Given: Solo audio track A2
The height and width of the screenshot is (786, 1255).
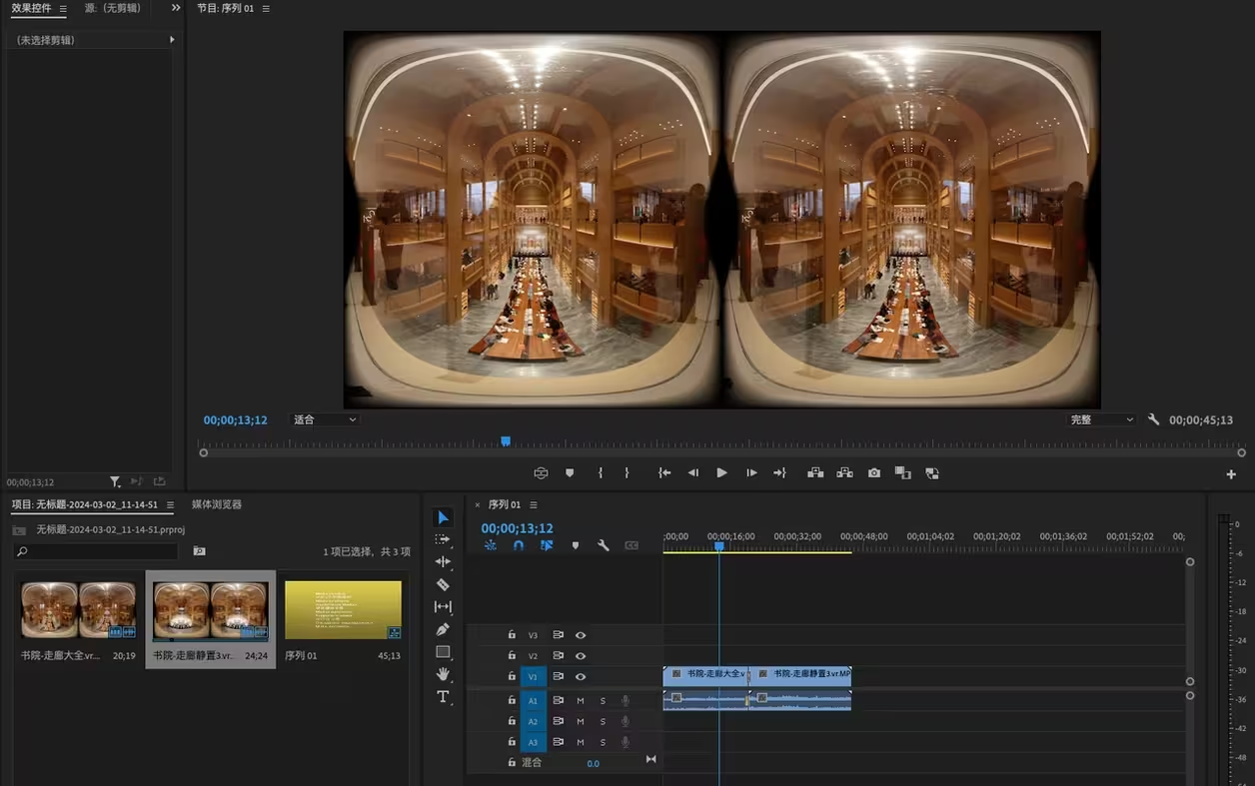Looking at the screenshot, I should pyautogui.click(x=603, y=721).
